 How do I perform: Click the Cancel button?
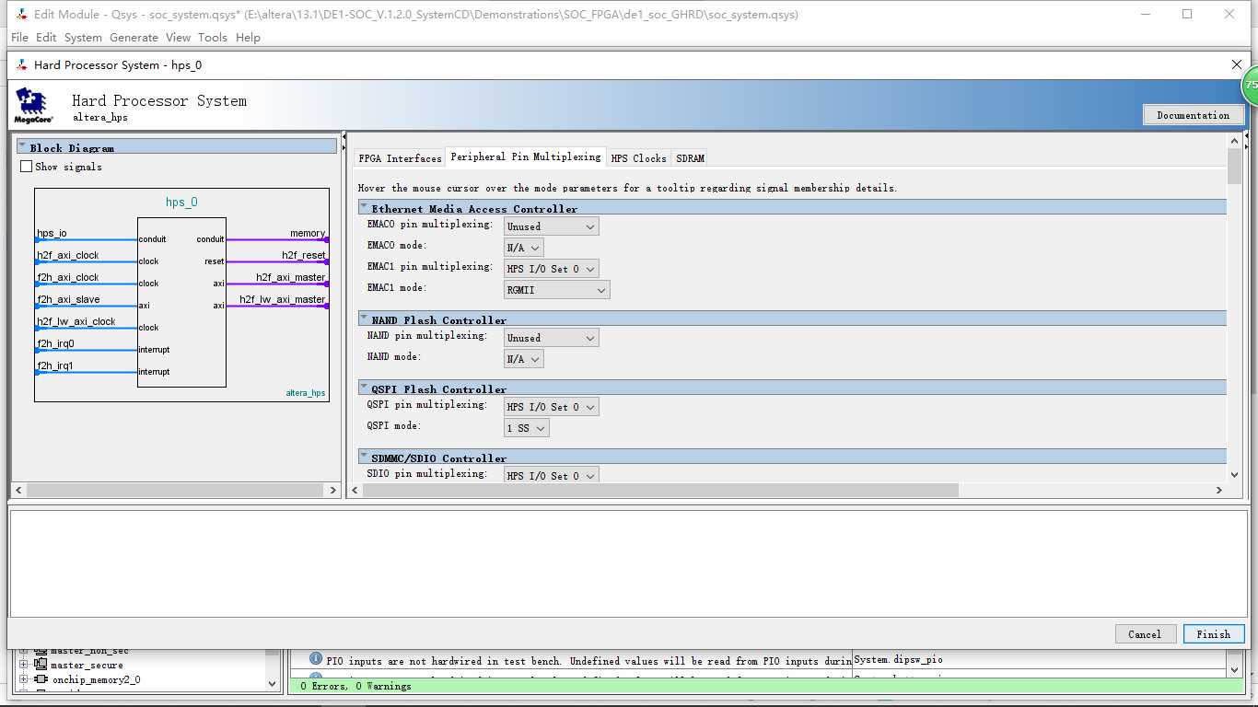(1145, 633)
